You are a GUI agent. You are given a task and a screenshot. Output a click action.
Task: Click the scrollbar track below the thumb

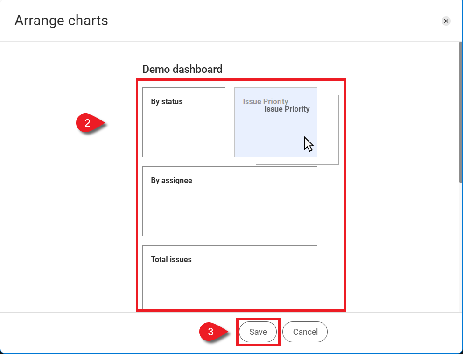tap(460, 248)
